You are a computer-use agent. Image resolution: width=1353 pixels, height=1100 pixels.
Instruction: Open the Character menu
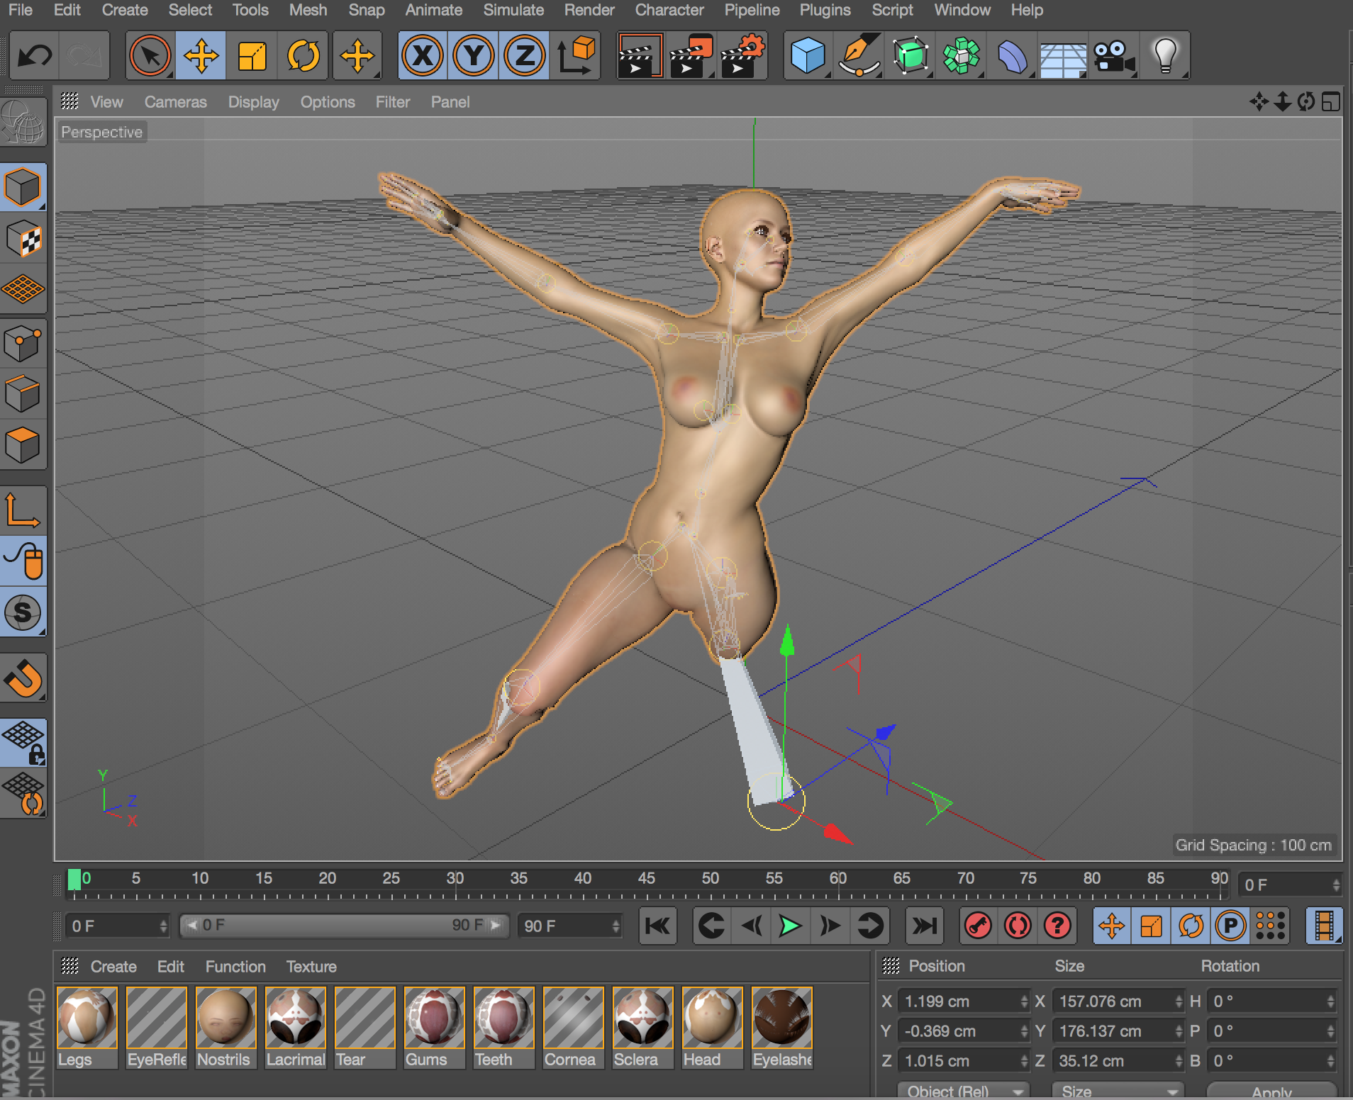[x=669, y=10]
